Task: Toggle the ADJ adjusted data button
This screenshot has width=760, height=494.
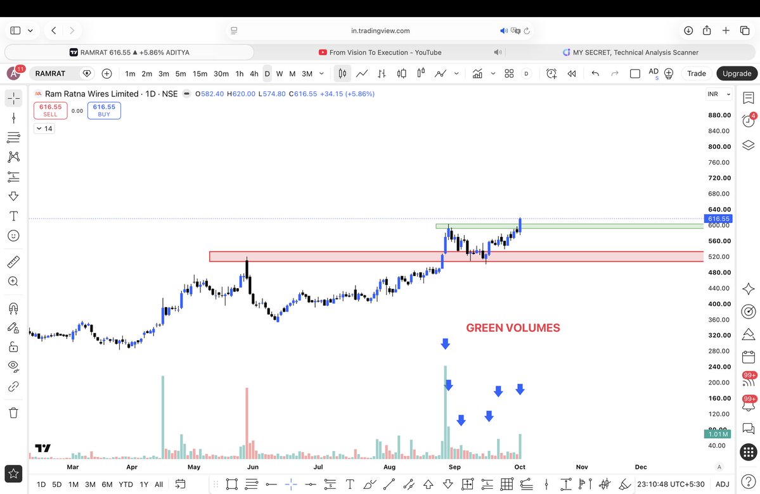Action: [x=722, y=484]
